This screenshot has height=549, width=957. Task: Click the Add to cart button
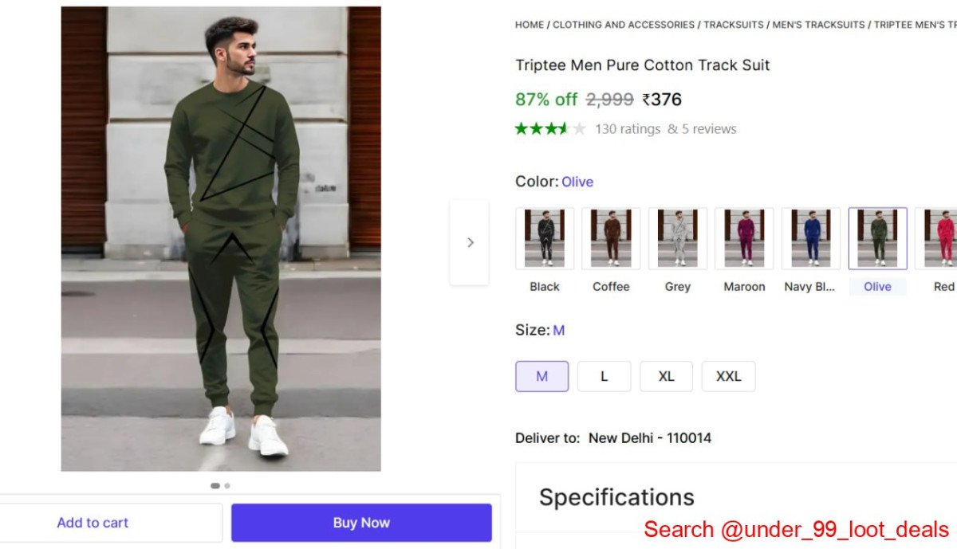tap(93, 523)
